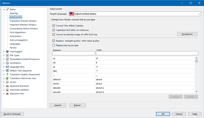Disable replacing straight quotes with smart quotes
This screenshot has height=118, width=204.
[x=54, y=41]
